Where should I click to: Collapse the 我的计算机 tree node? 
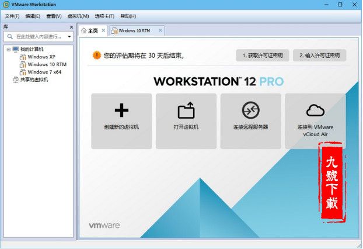8,50
